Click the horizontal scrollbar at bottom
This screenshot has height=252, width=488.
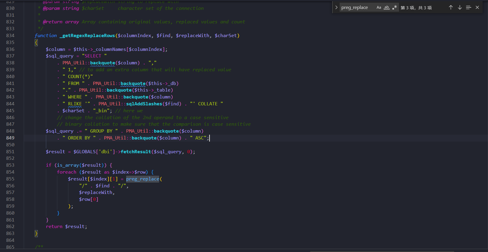pyautogui.click(x=382, y=251)
